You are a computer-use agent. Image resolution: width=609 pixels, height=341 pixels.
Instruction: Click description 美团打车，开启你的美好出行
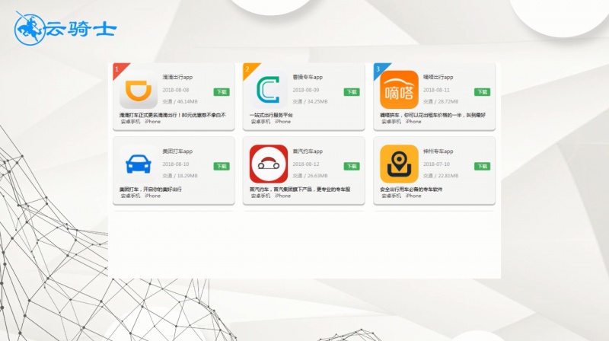tap(150, 189)
